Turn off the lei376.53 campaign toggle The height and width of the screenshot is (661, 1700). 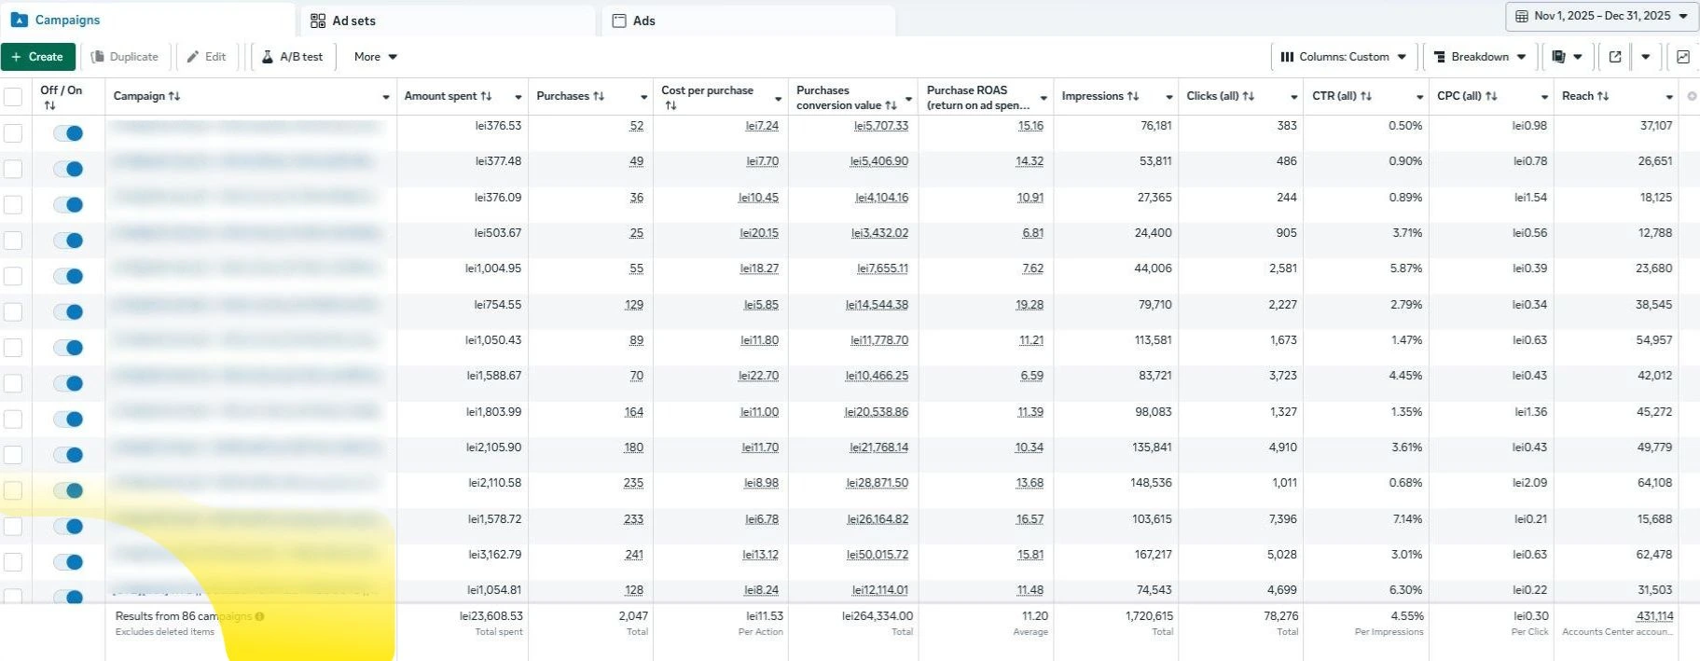(x=68, y=133)
